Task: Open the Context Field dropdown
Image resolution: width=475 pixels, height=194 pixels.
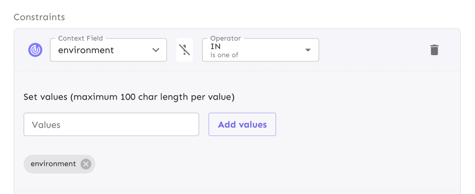Action: [108, 50]
